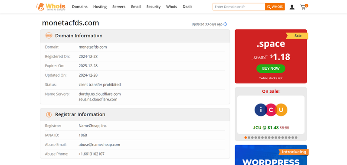347x165 pixels.
Task: Click the Registrar Information section heading
Action: [80, 114]
